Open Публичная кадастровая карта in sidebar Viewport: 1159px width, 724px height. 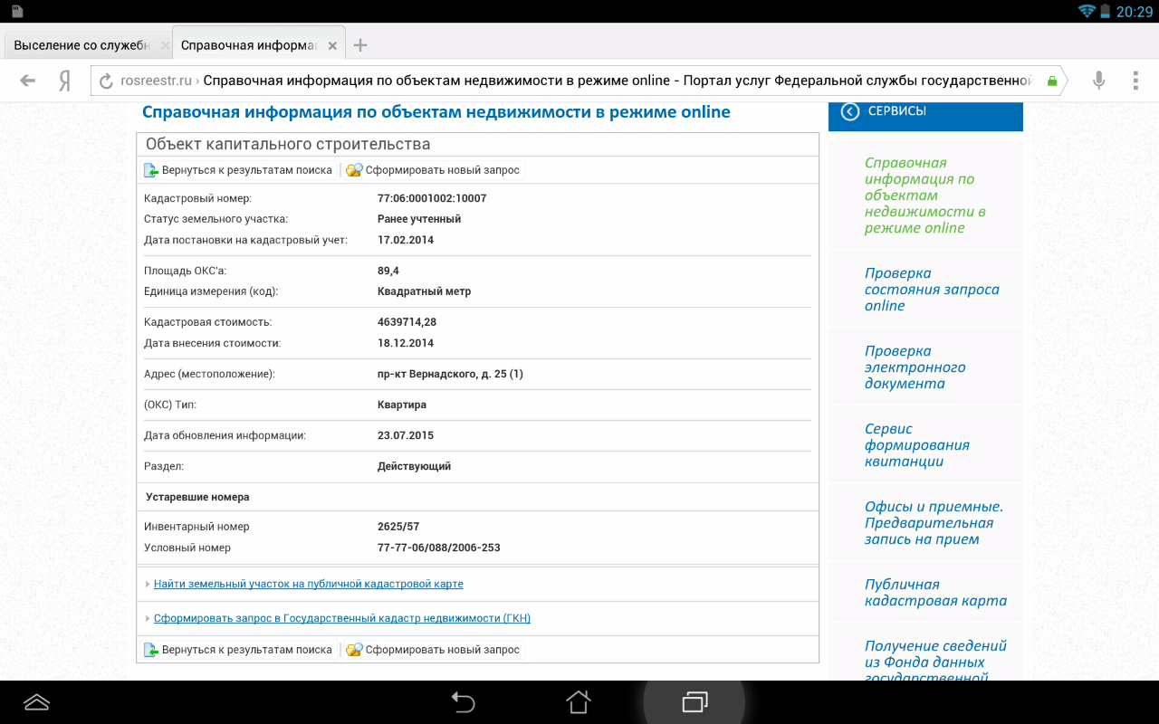[x=934, y=593]
